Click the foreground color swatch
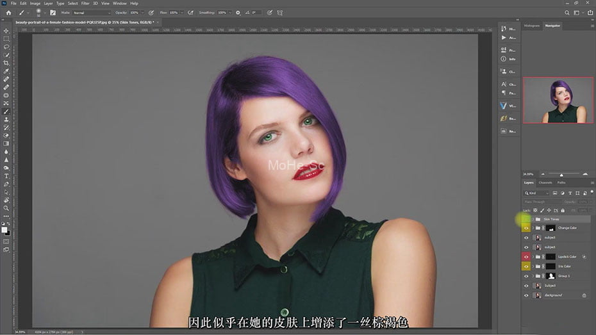The height and width of the screenshot is (335, 596). (4, 229)
